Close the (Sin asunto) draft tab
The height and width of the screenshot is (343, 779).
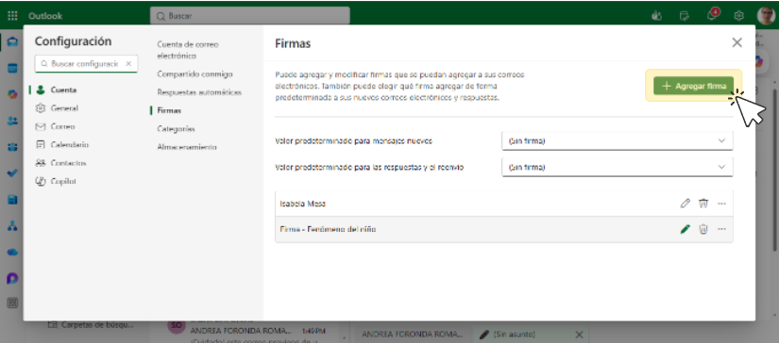coord(579,335)
